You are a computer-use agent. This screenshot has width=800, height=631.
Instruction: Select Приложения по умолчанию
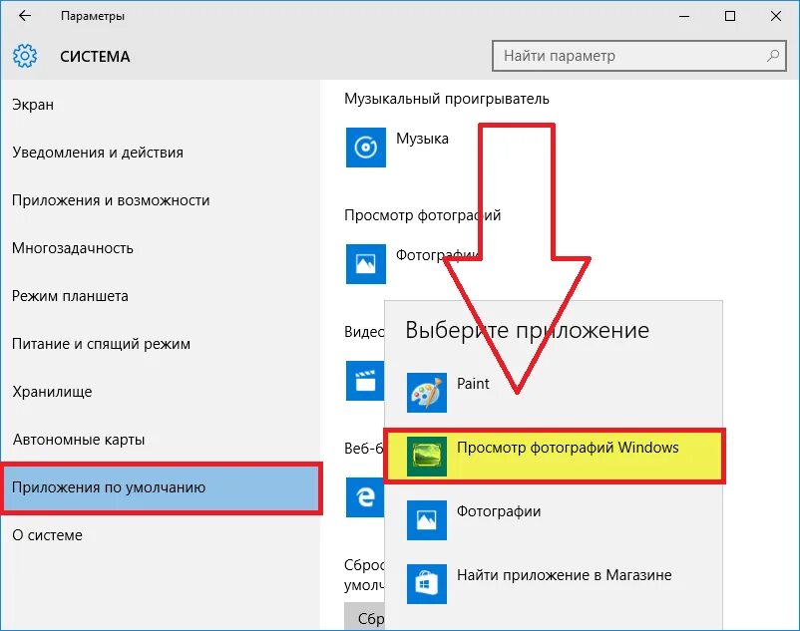point(162,487)
